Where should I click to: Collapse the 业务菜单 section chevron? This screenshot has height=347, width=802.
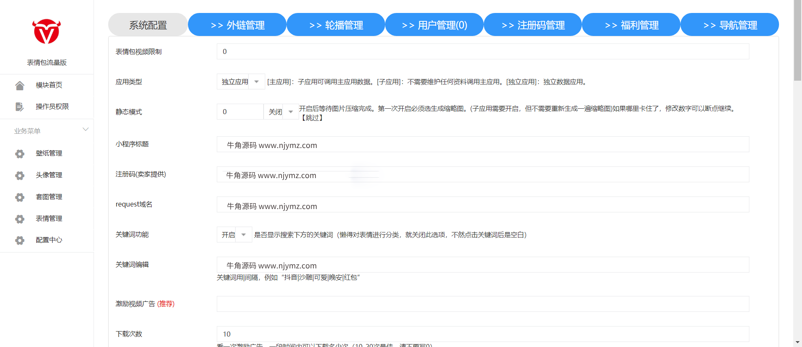86,130
